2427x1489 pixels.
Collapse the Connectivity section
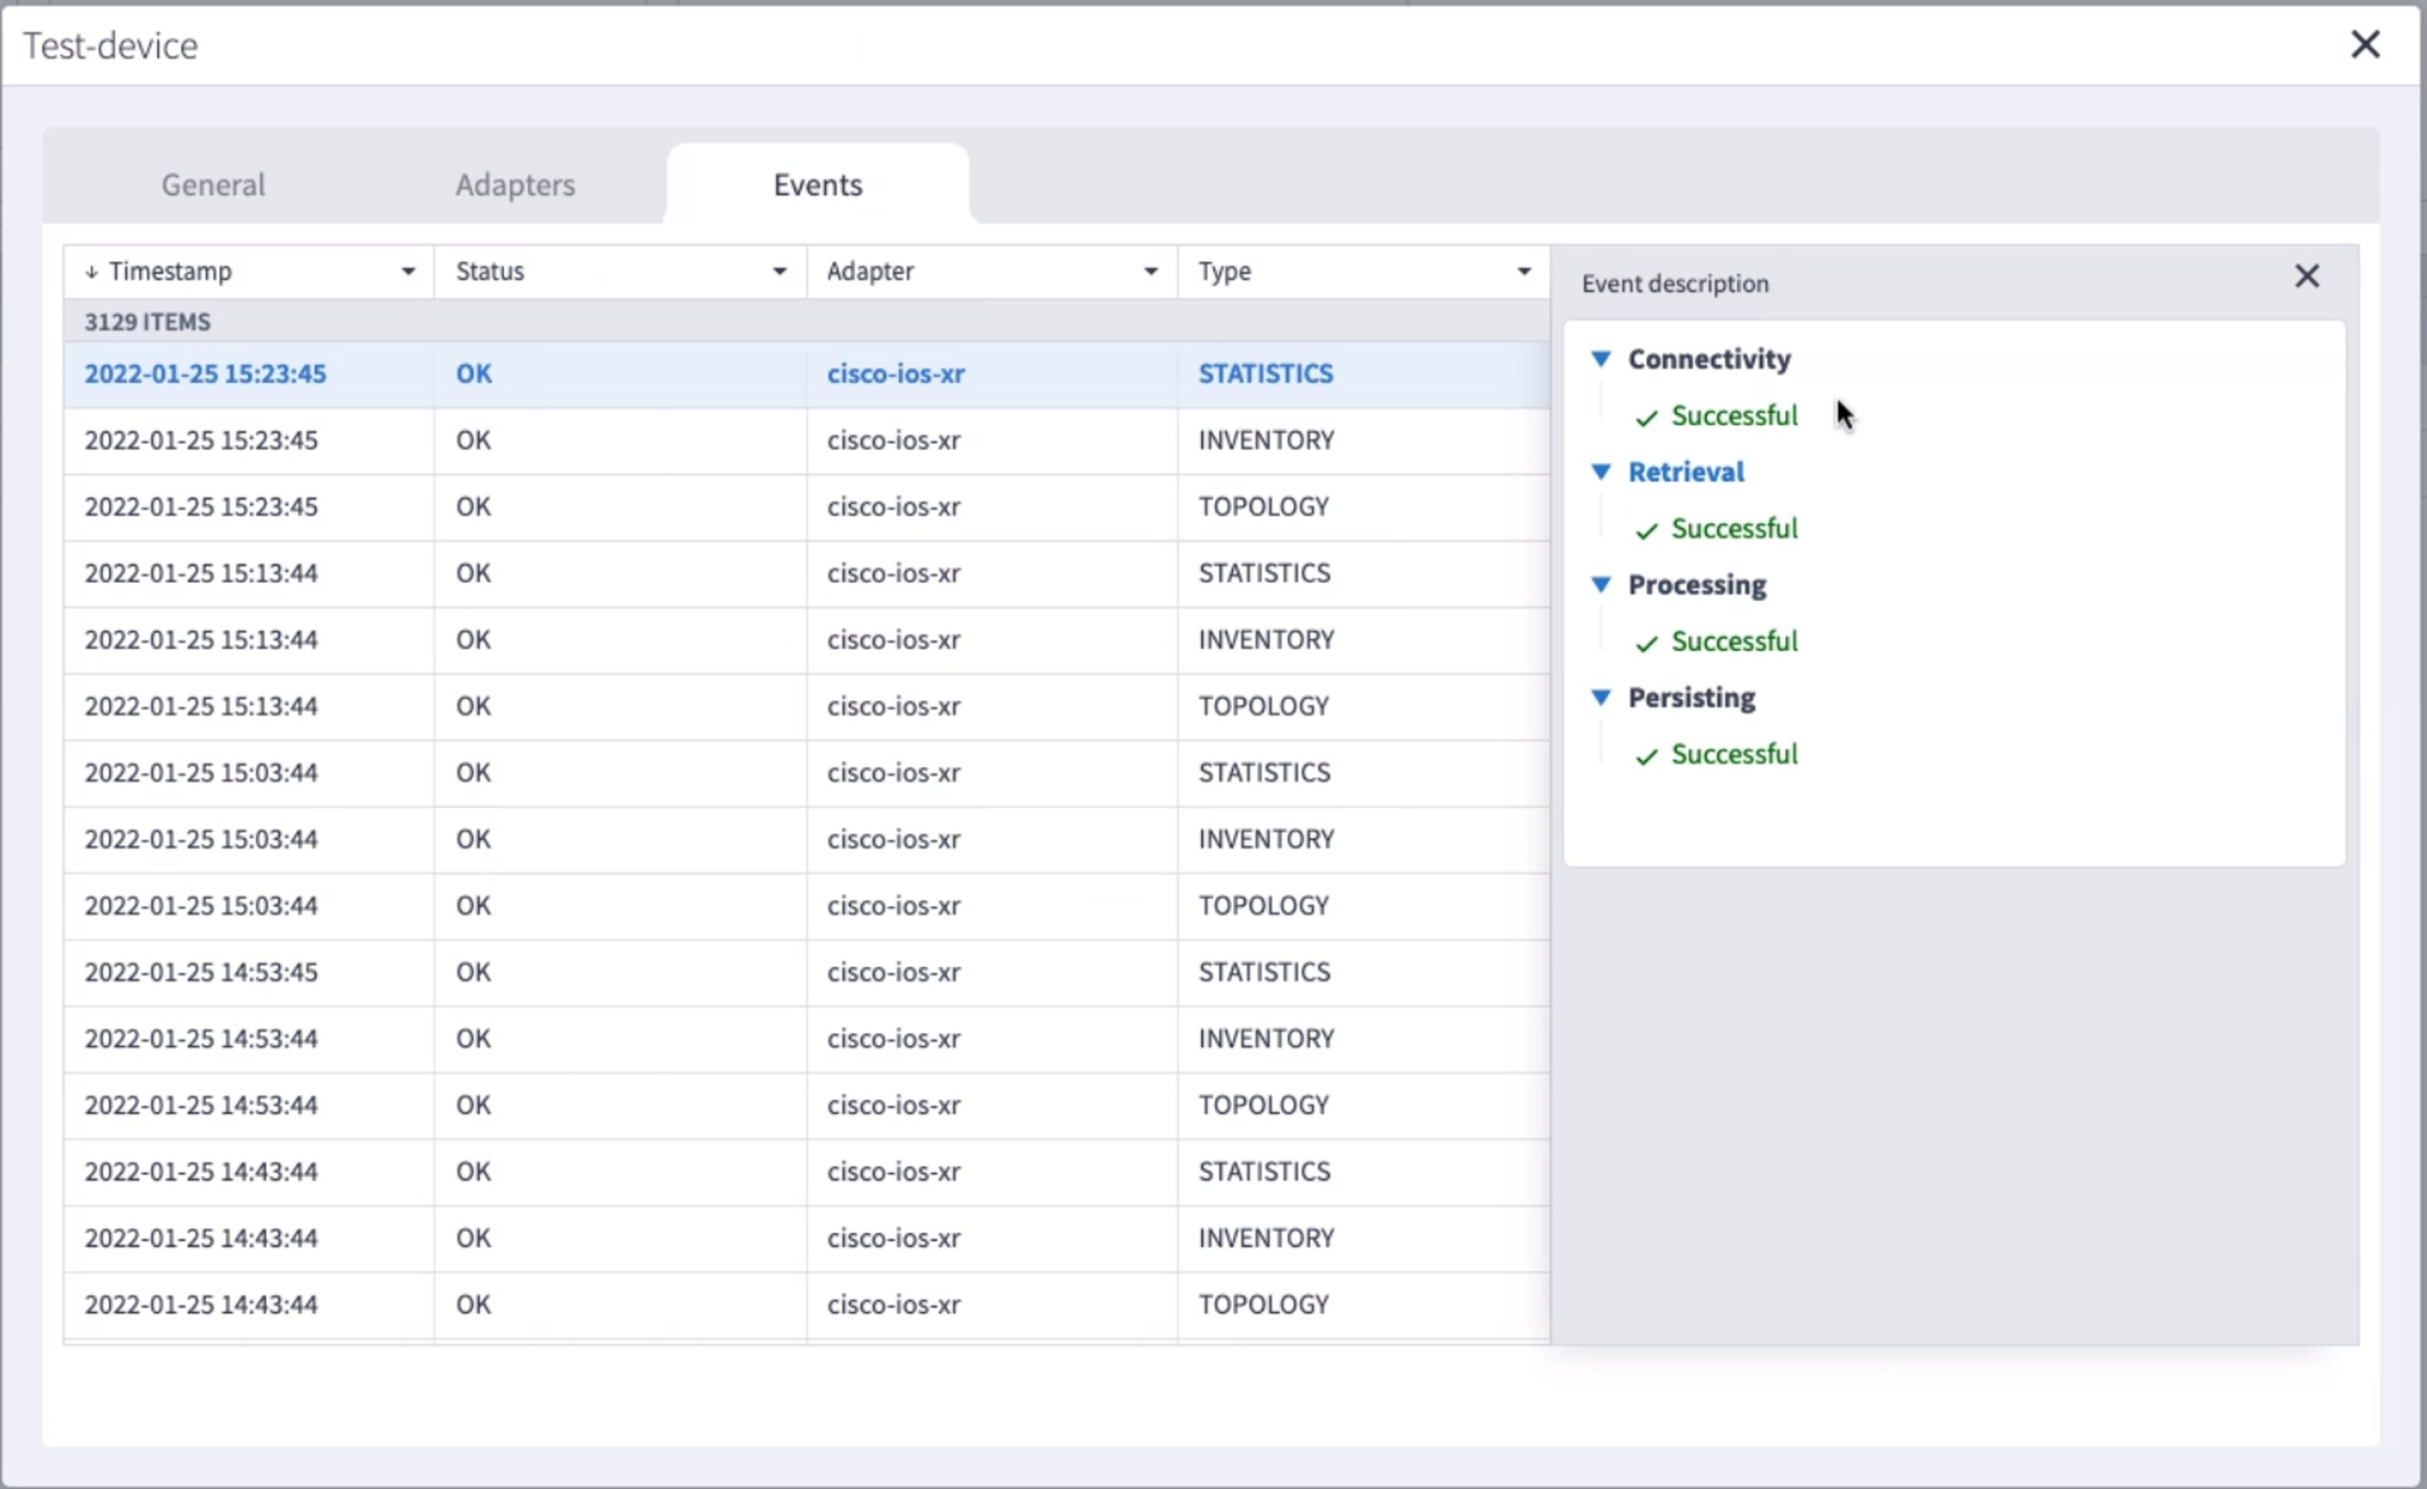point(1601,359)
